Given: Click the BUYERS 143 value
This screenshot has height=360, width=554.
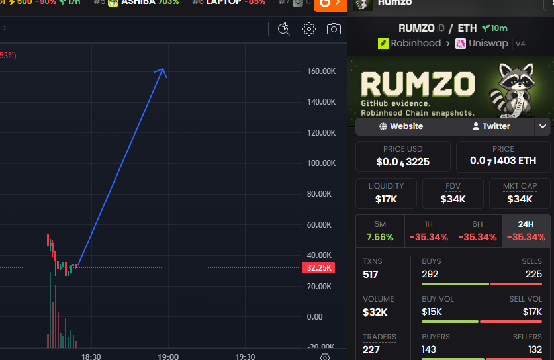Looking at the screenshot, I should click(x=429, y=350).
